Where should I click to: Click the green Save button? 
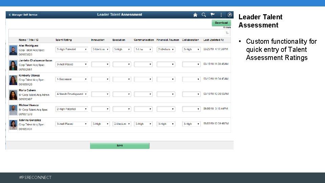point(120,145)
